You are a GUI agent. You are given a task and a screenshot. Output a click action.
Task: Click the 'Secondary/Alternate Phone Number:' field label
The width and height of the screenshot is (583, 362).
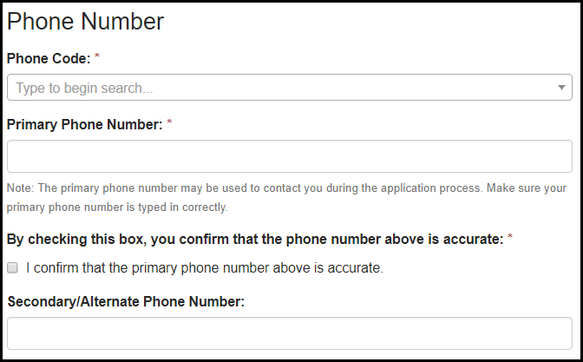click(x=126, y=302)
